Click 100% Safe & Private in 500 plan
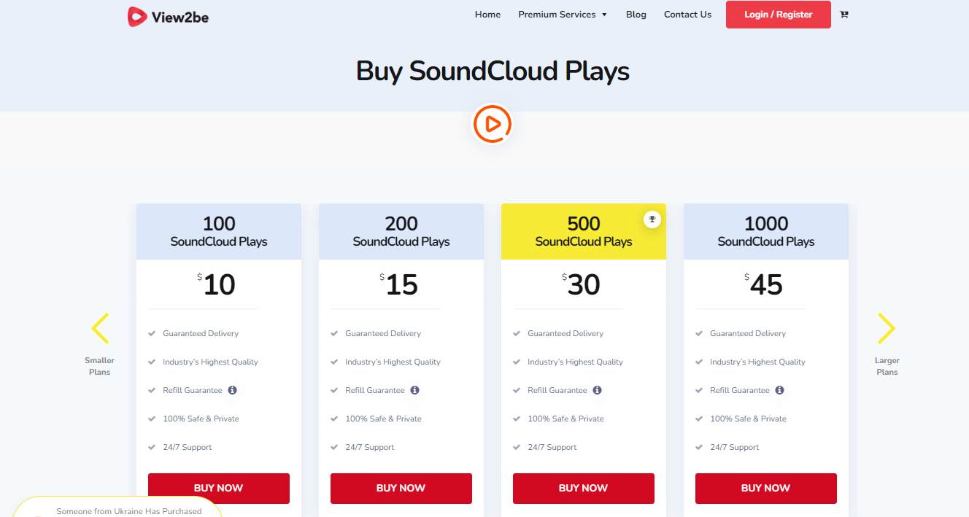The image size is (969, 517). click(565, 419)
